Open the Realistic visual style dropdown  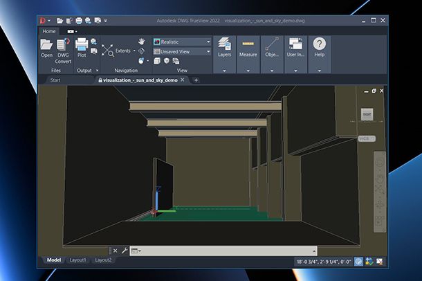(x=182, y=42)
